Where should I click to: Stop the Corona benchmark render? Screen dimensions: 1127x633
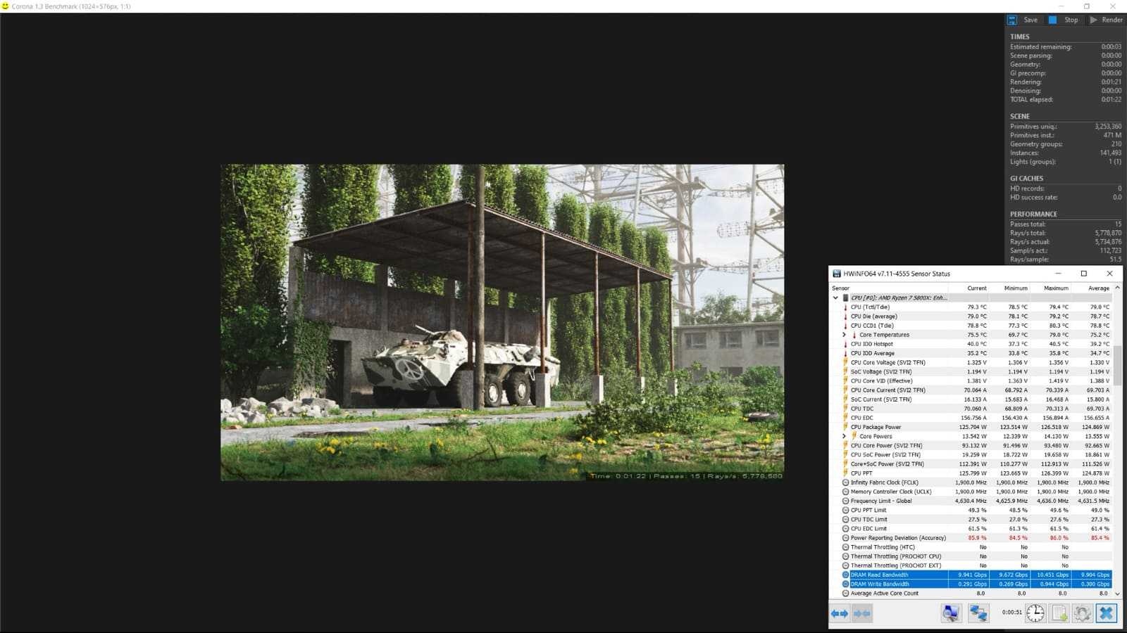[x=1064, y=20]
